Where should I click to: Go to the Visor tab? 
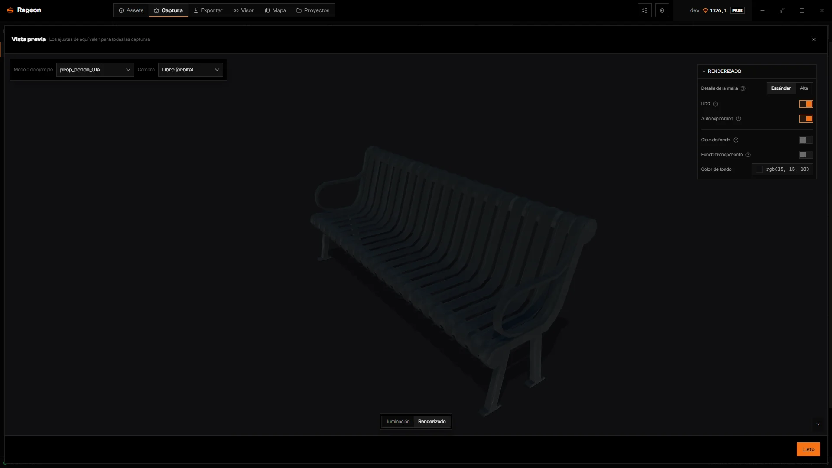tap(244, 10)
